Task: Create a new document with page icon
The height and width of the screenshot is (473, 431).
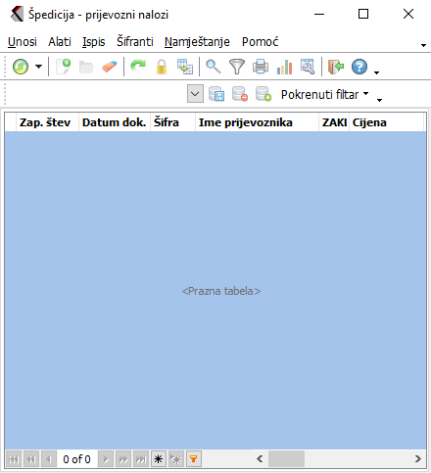Action: click(64, 67)
